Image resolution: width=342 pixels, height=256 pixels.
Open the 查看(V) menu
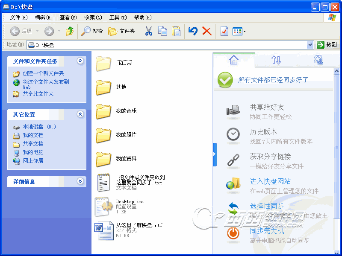pos(68,17)
